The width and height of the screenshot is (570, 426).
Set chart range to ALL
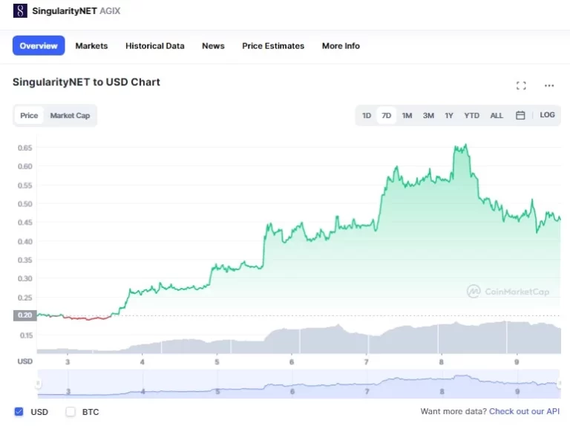497,116
